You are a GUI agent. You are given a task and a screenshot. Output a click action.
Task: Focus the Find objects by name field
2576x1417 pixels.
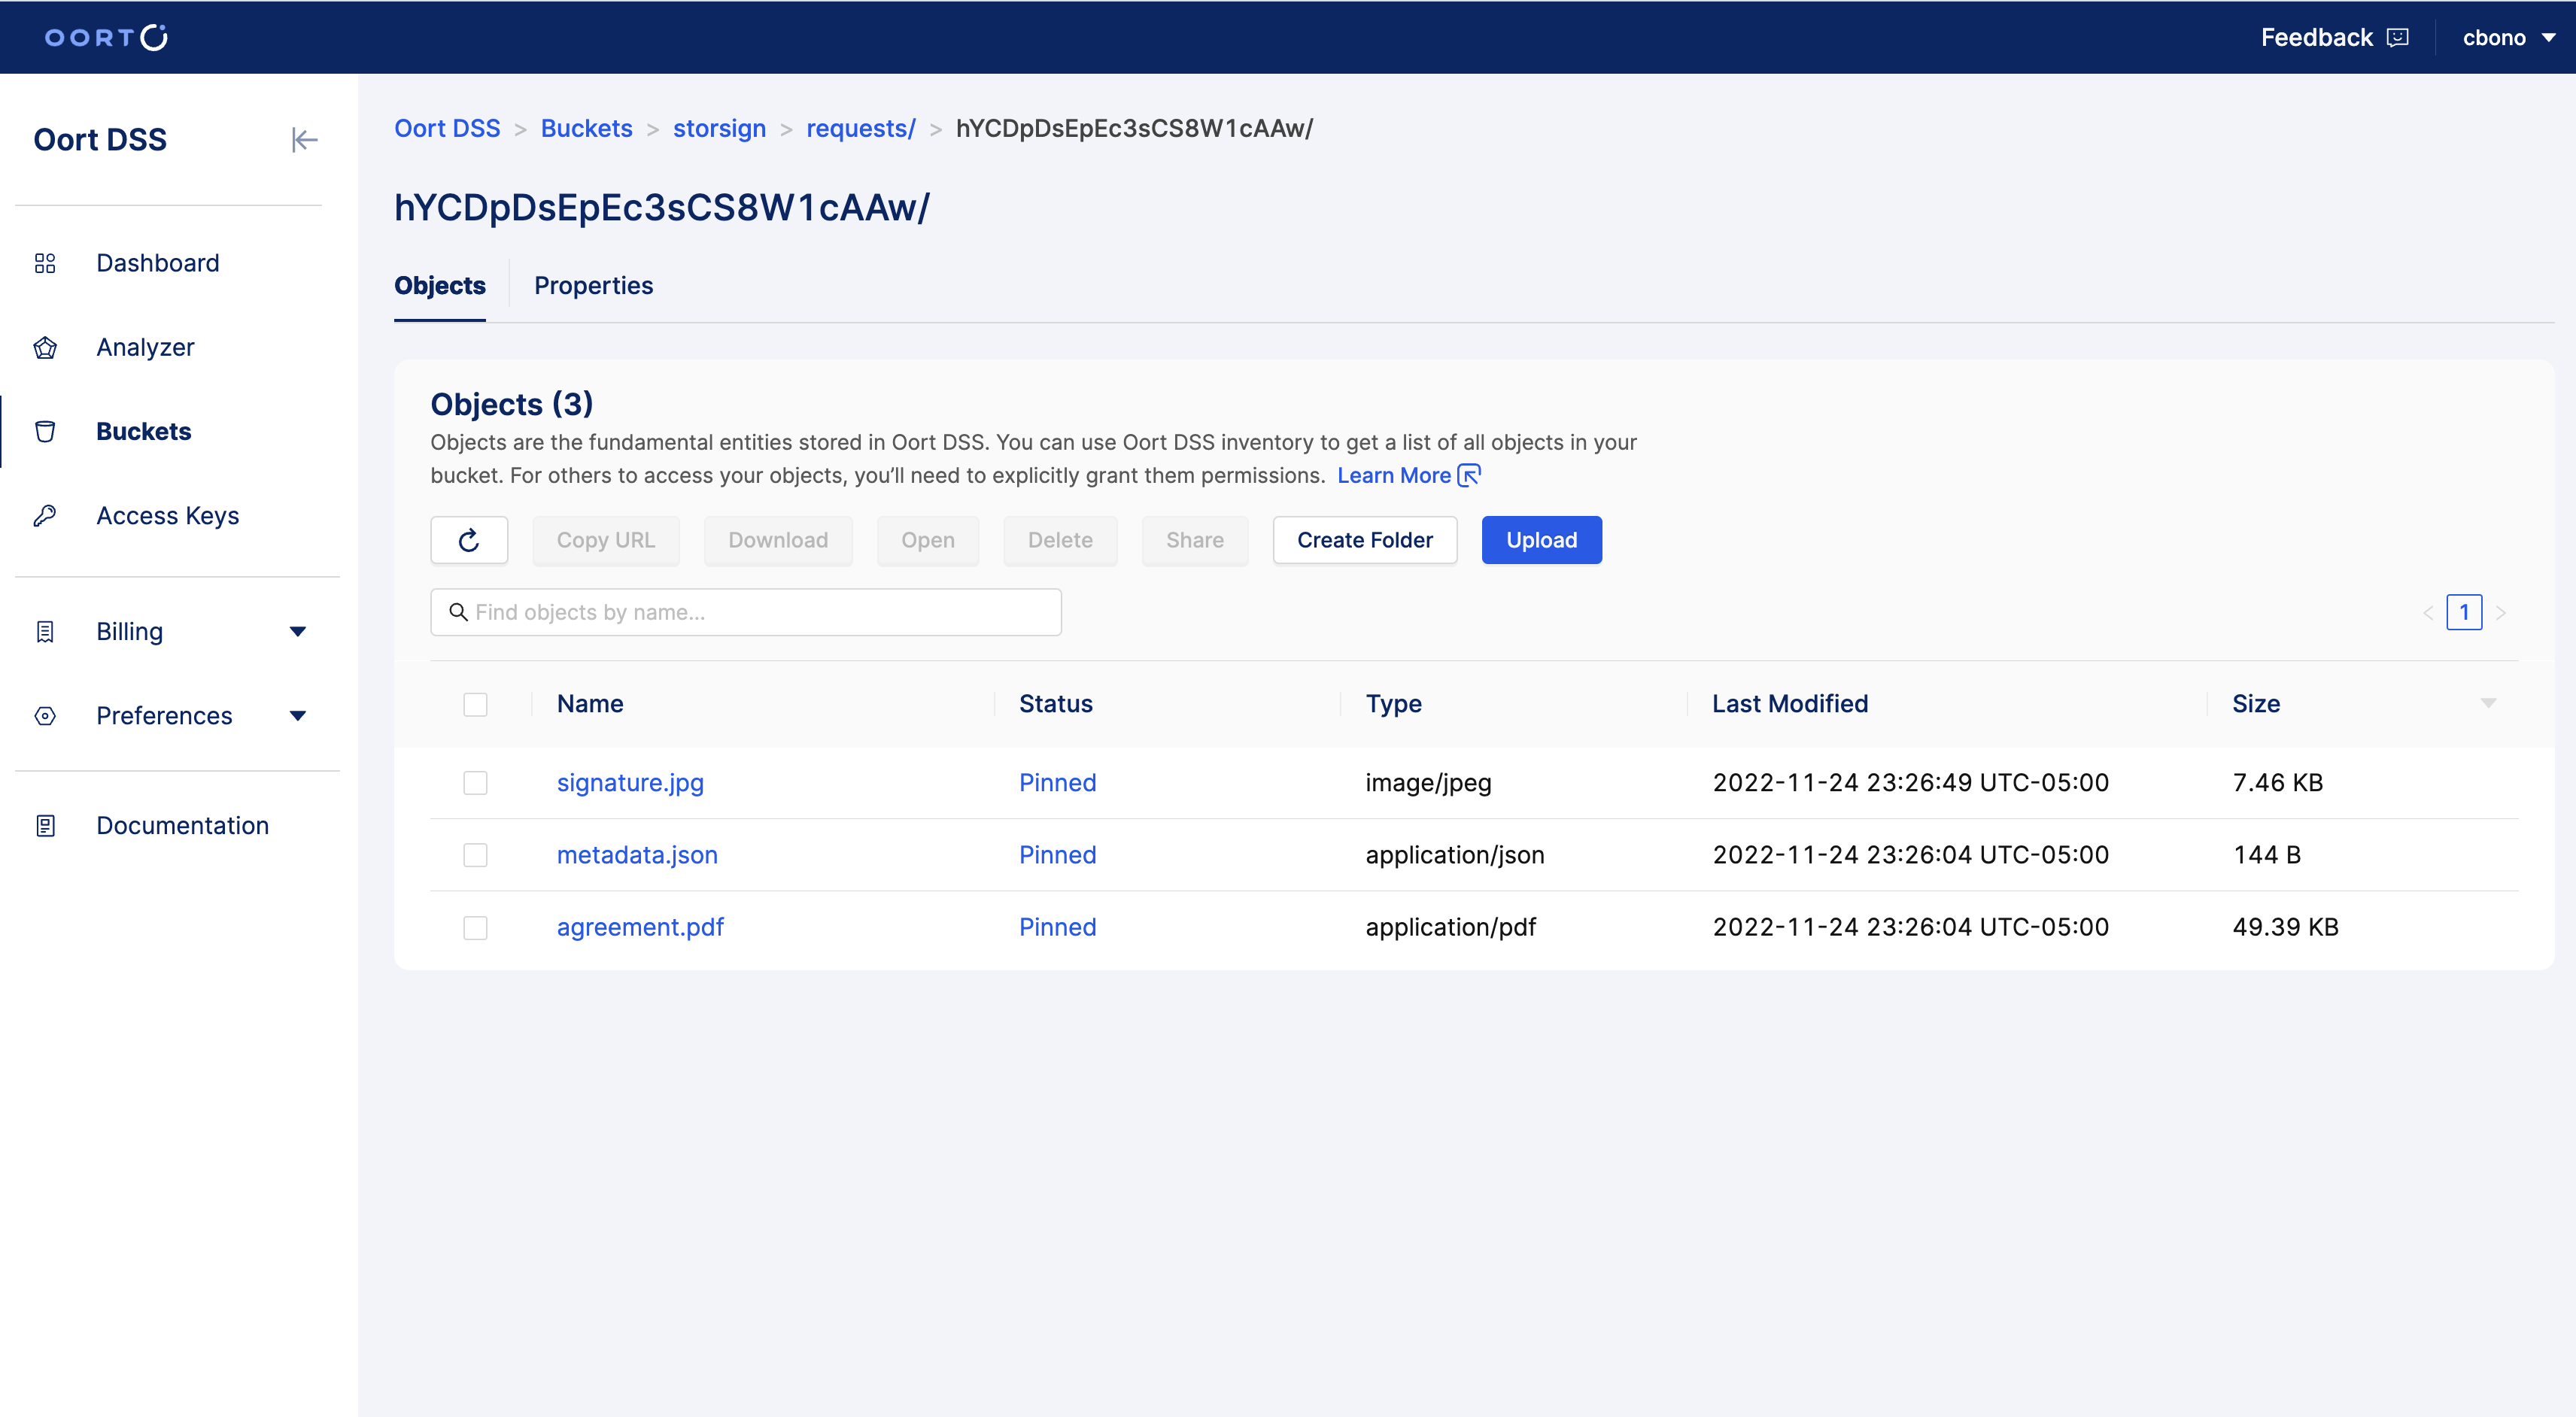745,612
